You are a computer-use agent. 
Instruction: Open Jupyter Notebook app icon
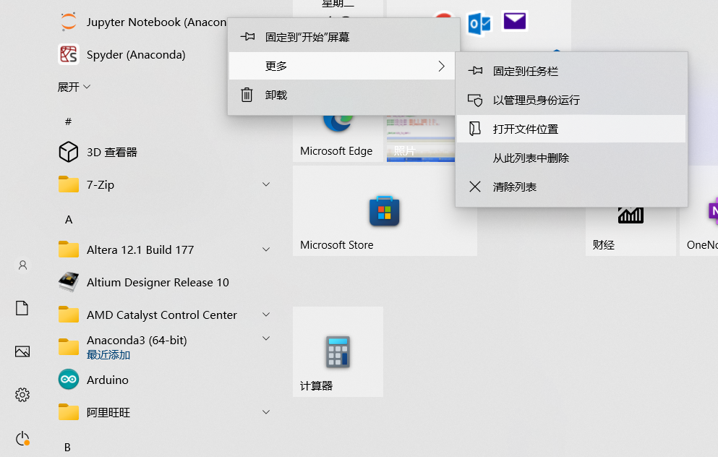point(69,22)
